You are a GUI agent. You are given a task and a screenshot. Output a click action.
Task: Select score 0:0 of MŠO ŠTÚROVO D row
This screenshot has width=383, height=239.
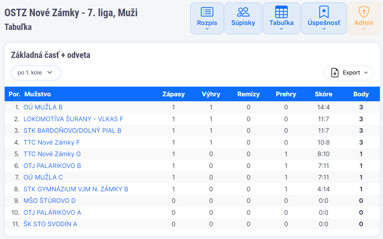point(324,201)
